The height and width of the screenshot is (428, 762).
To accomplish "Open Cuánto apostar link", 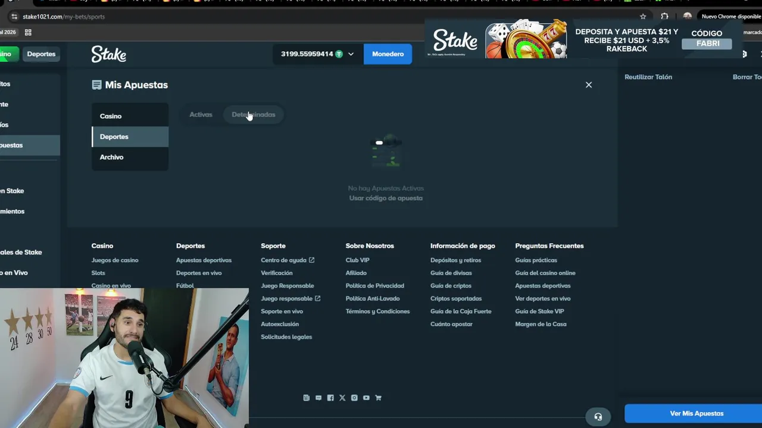I will (x=451, y=324).
